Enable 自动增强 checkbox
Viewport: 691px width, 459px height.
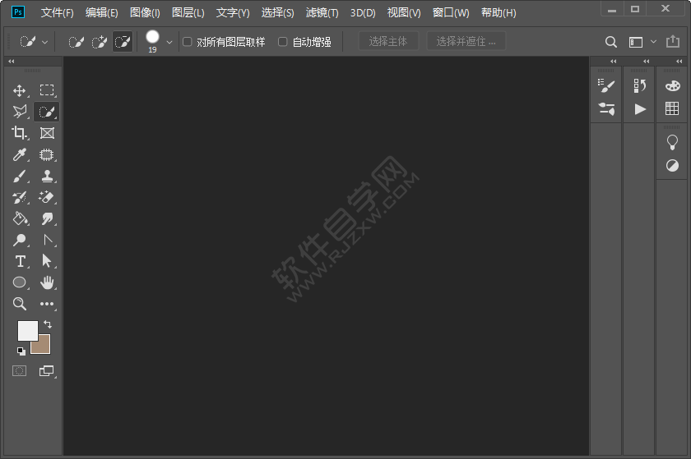click(283, 42)
